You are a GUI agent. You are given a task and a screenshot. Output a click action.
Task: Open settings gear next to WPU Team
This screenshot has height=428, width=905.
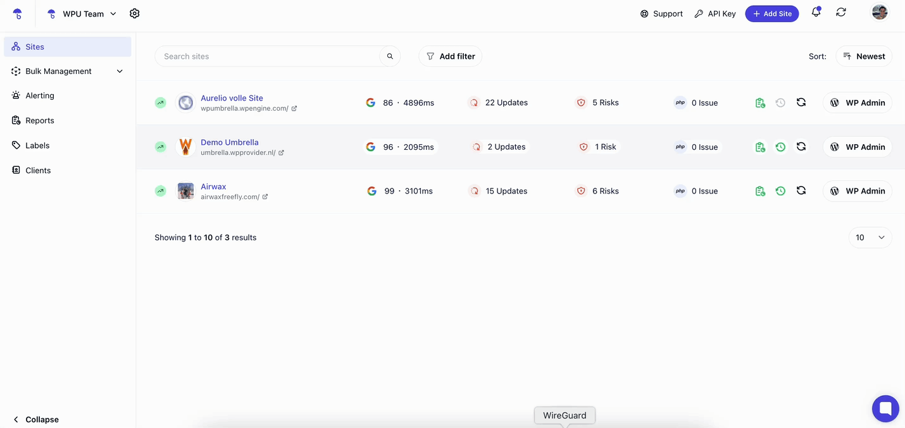[134, 13]
